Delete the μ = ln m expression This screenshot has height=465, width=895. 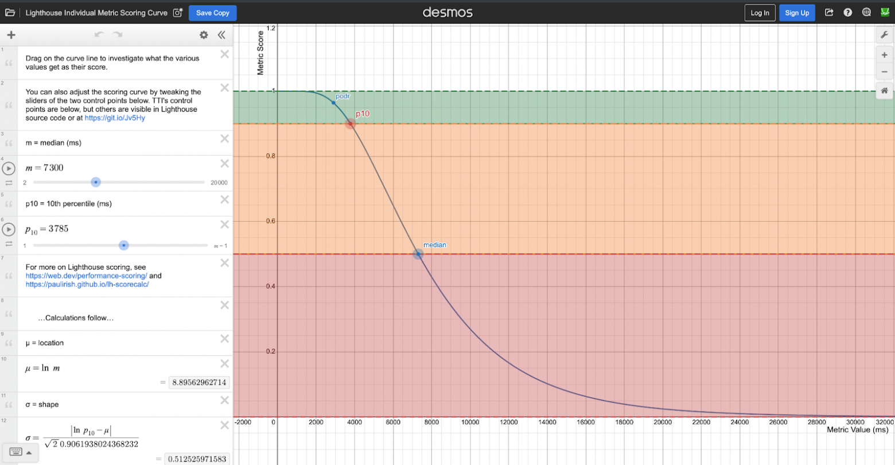pos(225,363)
